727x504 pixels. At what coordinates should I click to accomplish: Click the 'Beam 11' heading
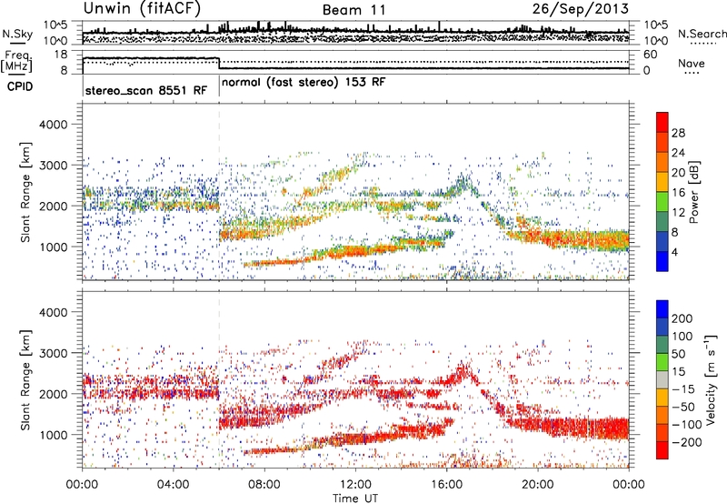coord(354,10)
